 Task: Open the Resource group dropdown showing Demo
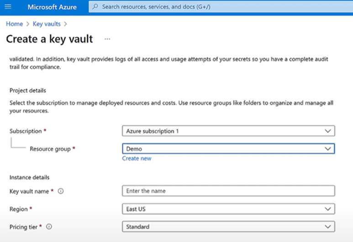point(228,149)
